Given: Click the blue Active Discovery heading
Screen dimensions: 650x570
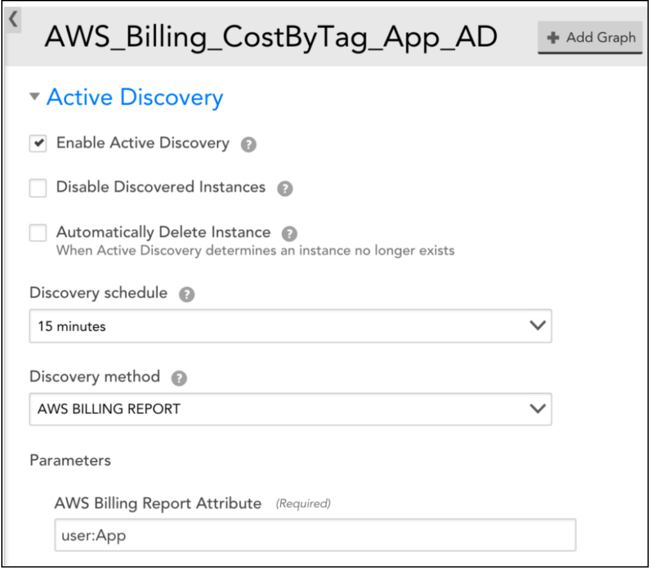Looking at the screenshot, I should [135, 98].
